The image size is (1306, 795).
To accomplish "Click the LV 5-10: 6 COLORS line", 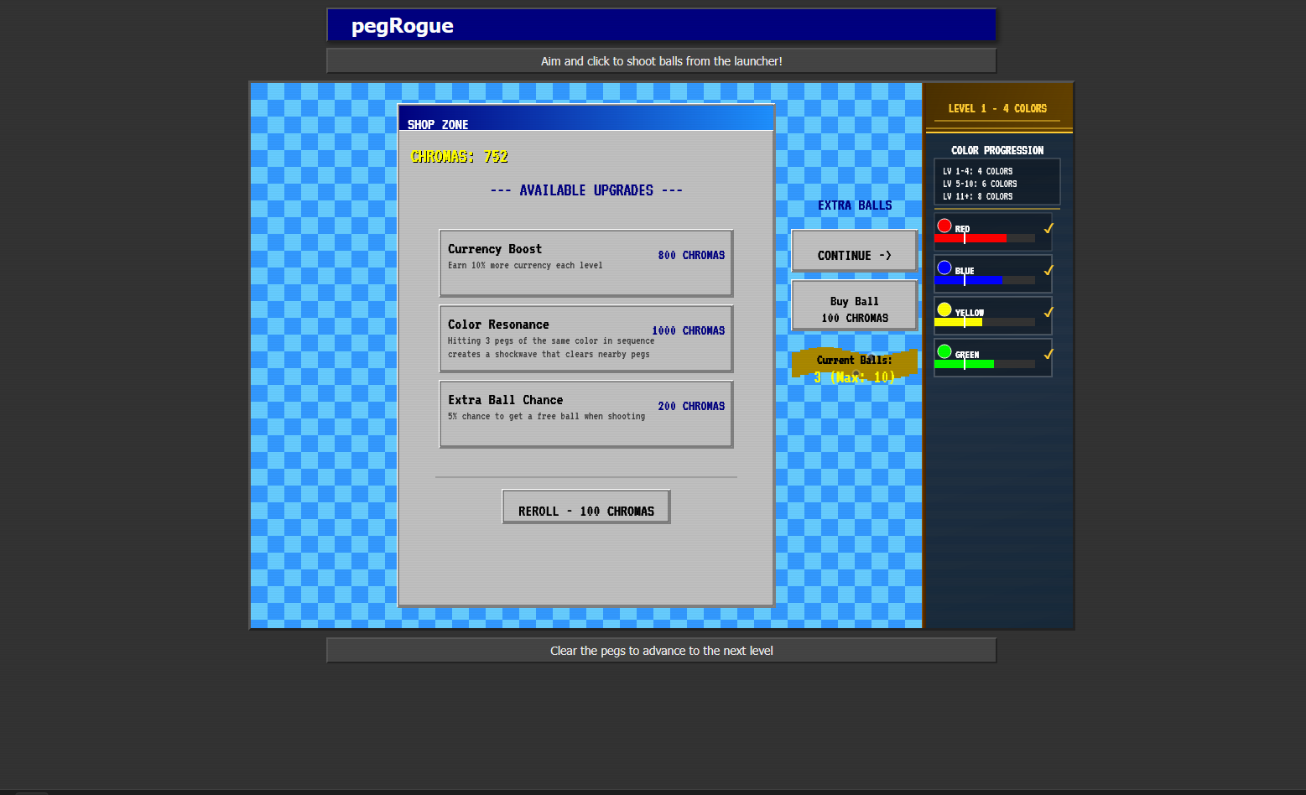I will [x=980, y=184].
